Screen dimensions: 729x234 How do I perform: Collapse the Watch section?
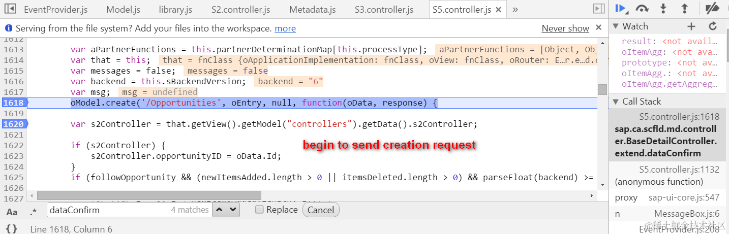pos(616,26)
